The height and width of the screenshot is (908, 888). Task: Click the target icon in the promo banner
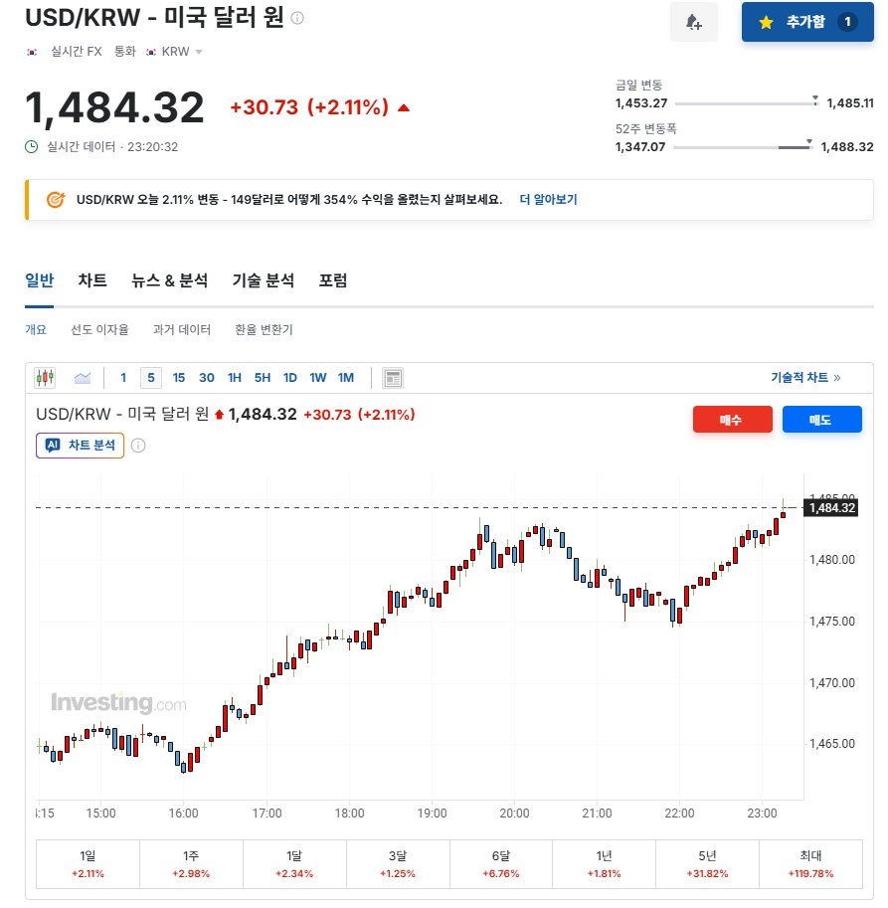click(x=56, y=200)
